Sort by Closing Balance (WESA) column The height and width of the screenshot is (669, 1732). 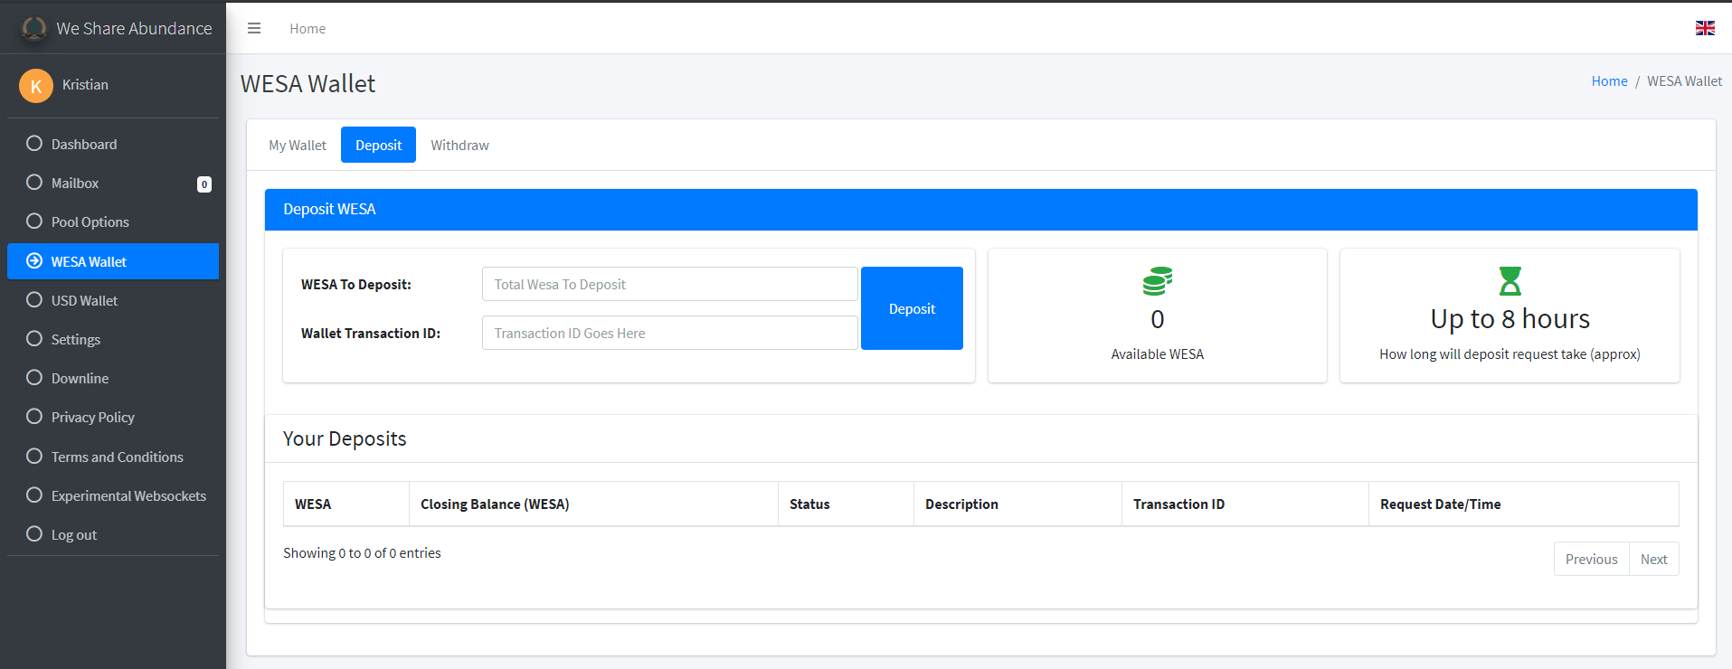point(593,504)
